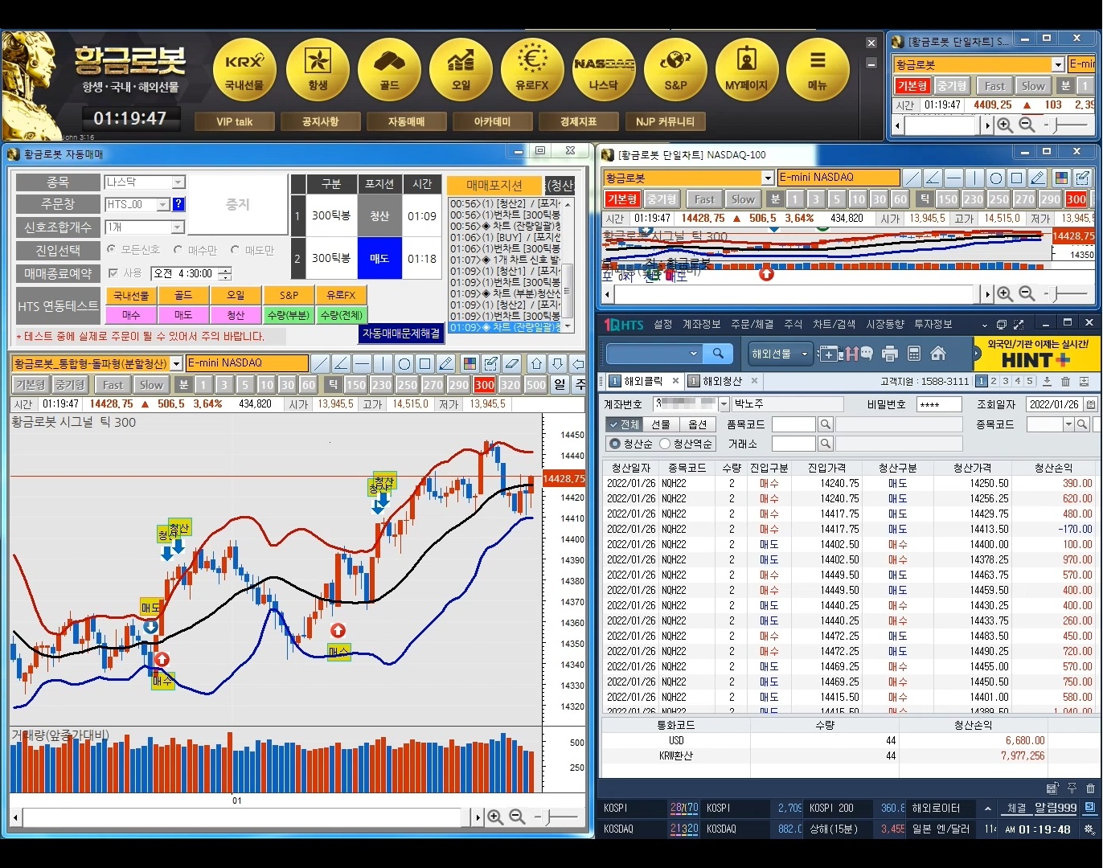
Task: Select angle line tool in main chart
Action: tap(341, 363)
